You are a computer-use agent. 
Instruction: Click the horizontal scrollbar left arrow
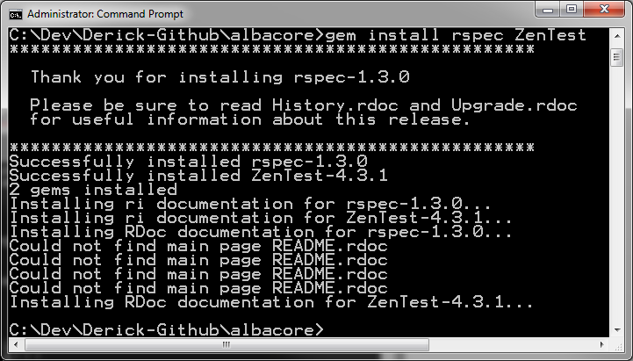pyautogui.click(x=16, y=345)
